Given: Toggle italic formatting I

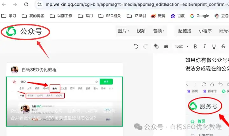Looking at the screenshot, I should click(x=205, y=46).
